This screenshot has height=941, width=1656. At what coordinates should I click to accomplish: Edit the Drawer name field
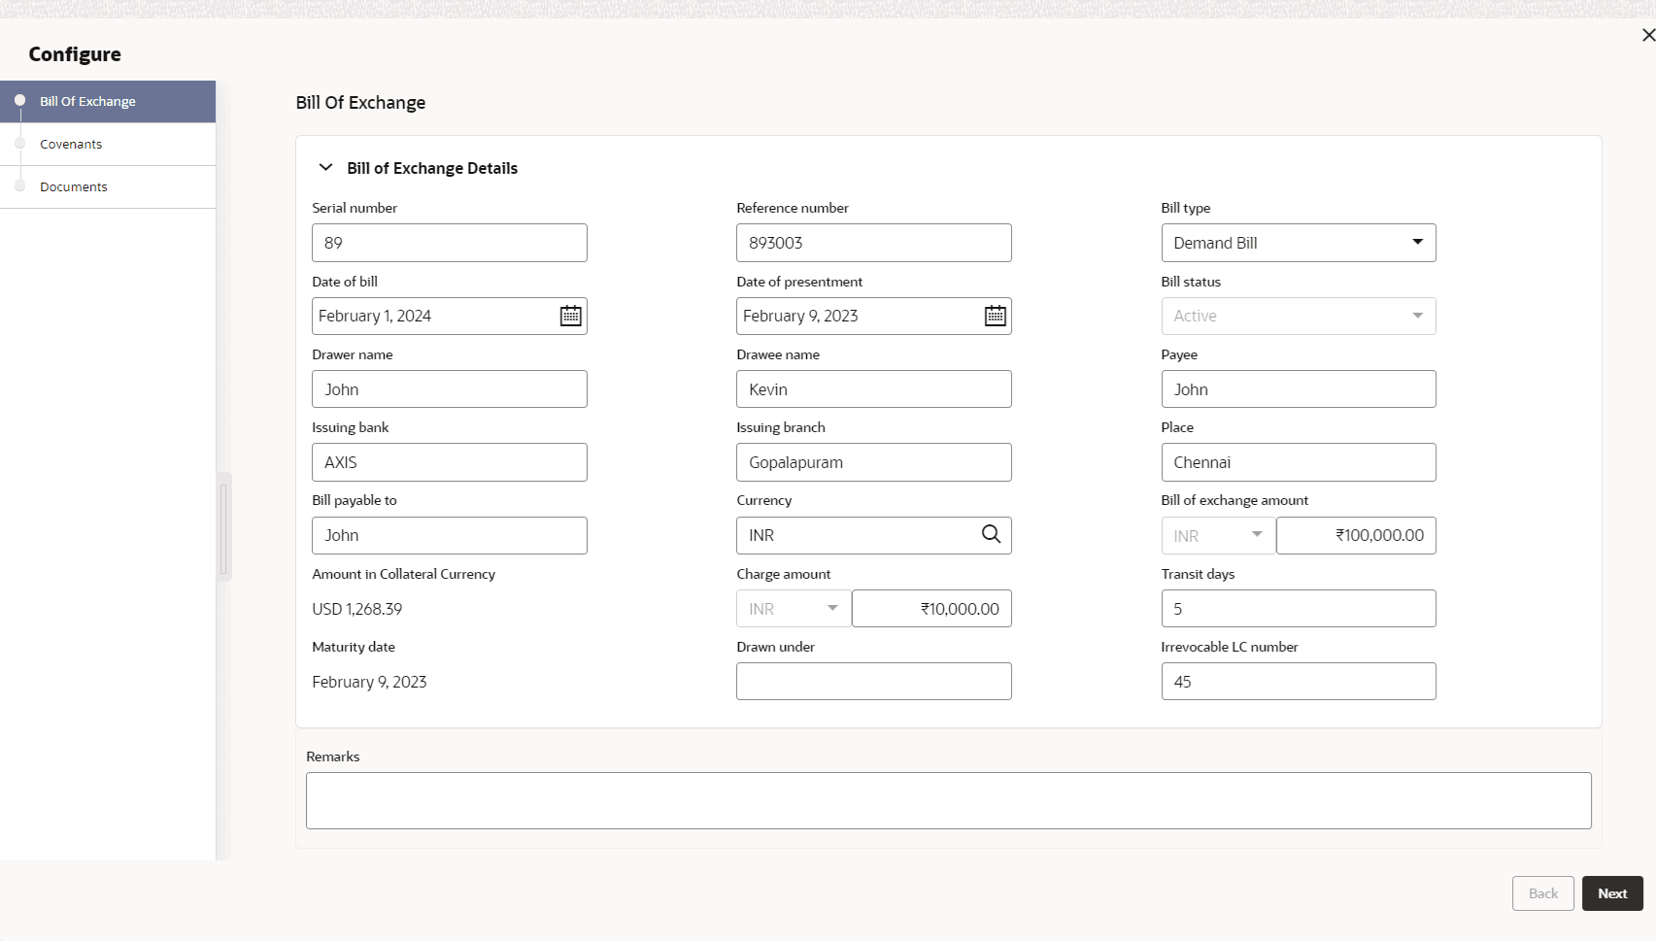[450, 389]
